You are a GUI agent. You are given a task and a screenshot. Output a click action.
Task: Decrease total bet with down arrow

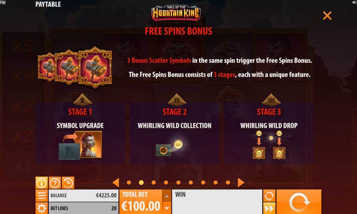coord(167,208)
